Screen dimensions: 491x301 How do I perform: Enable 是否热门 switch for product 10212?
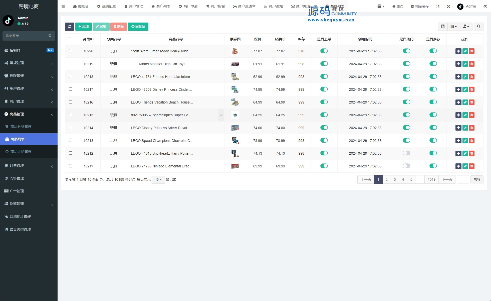pos(406,153)
